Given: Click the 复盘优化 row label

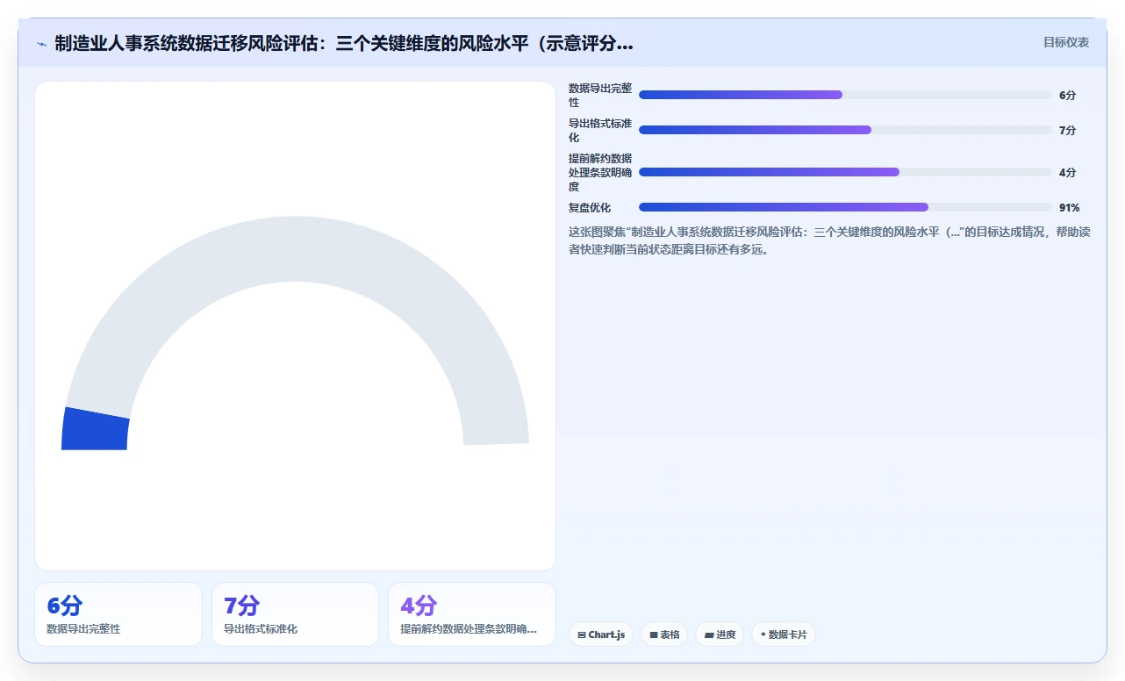Looking at the screenshot, I should [x=590, y=208].
